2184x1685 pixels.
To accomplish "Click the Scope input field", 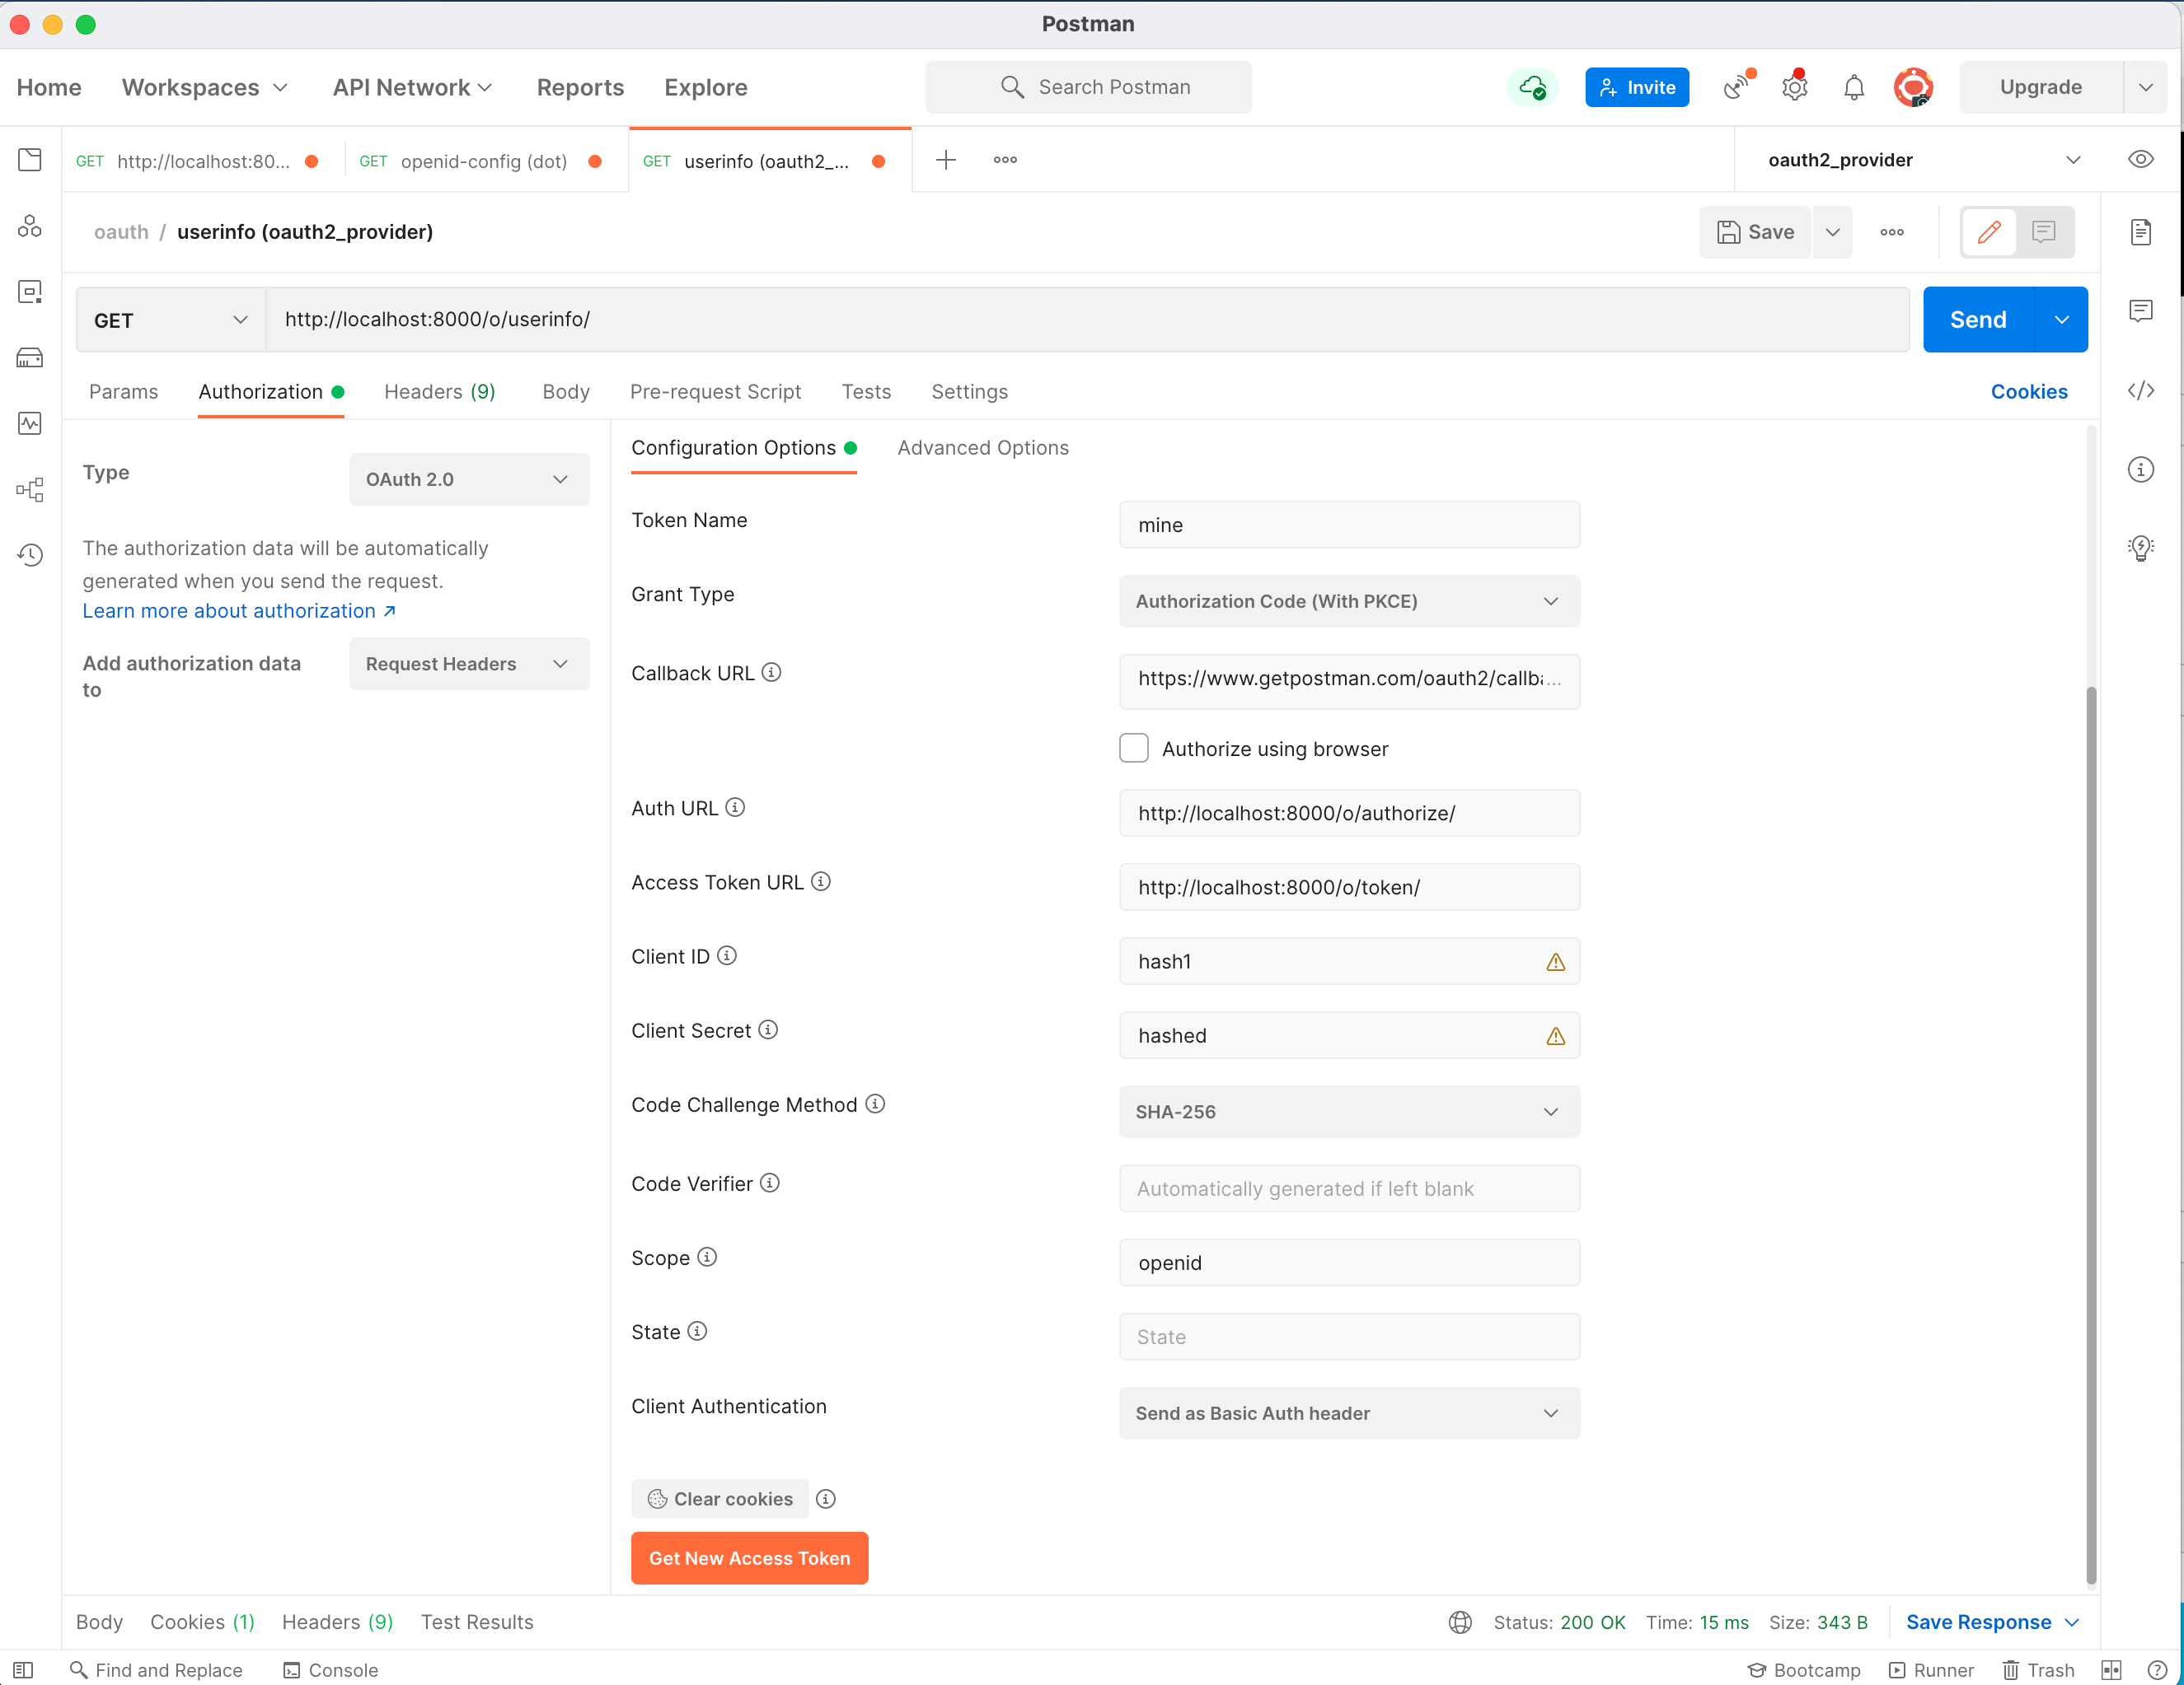I will [1349, 1263].
